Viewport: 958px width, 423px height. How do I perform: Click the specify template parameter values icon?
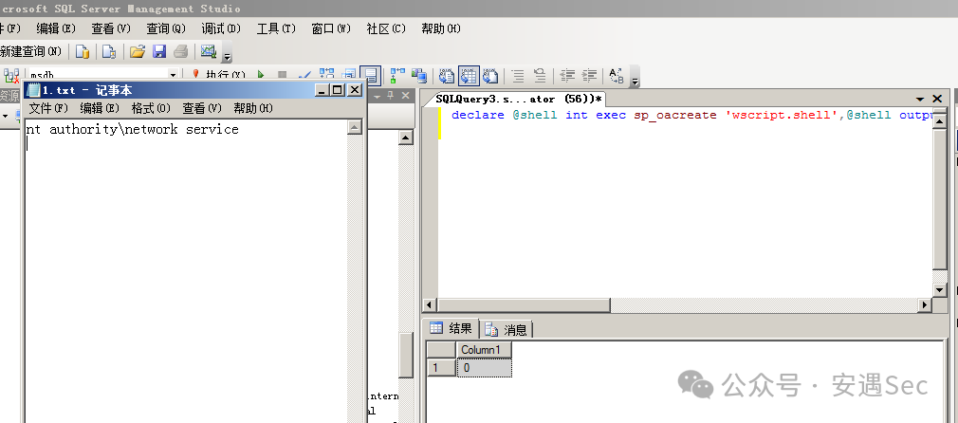click(x=617, y=75)
